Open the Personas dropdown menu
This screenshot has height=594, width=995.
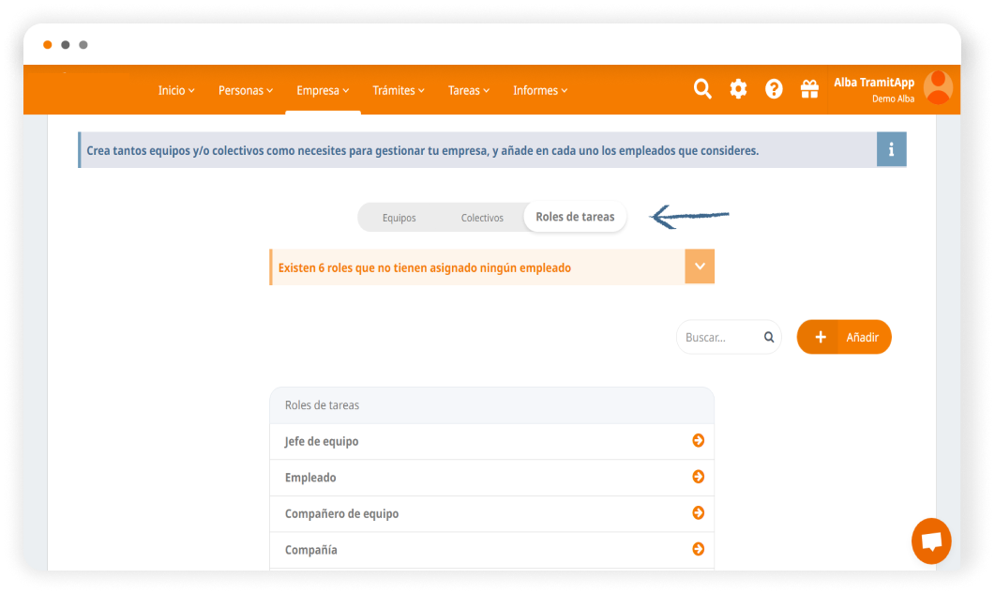pyautogui.click(x=246, y=91)
